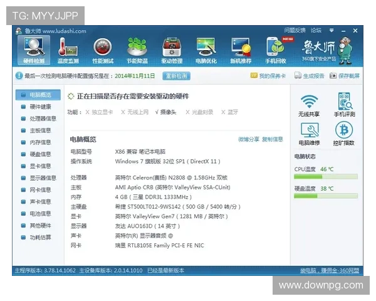The image size is (376, 301).
Task: Launch 无线共享 wifi sharing tool
Action: point(309,105)
